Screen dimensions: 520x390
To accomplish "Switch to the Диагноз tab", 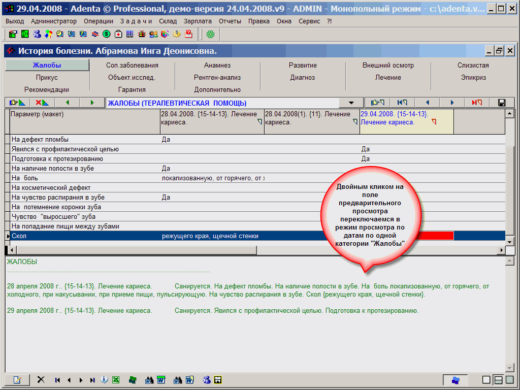I will tap(303, 78).
